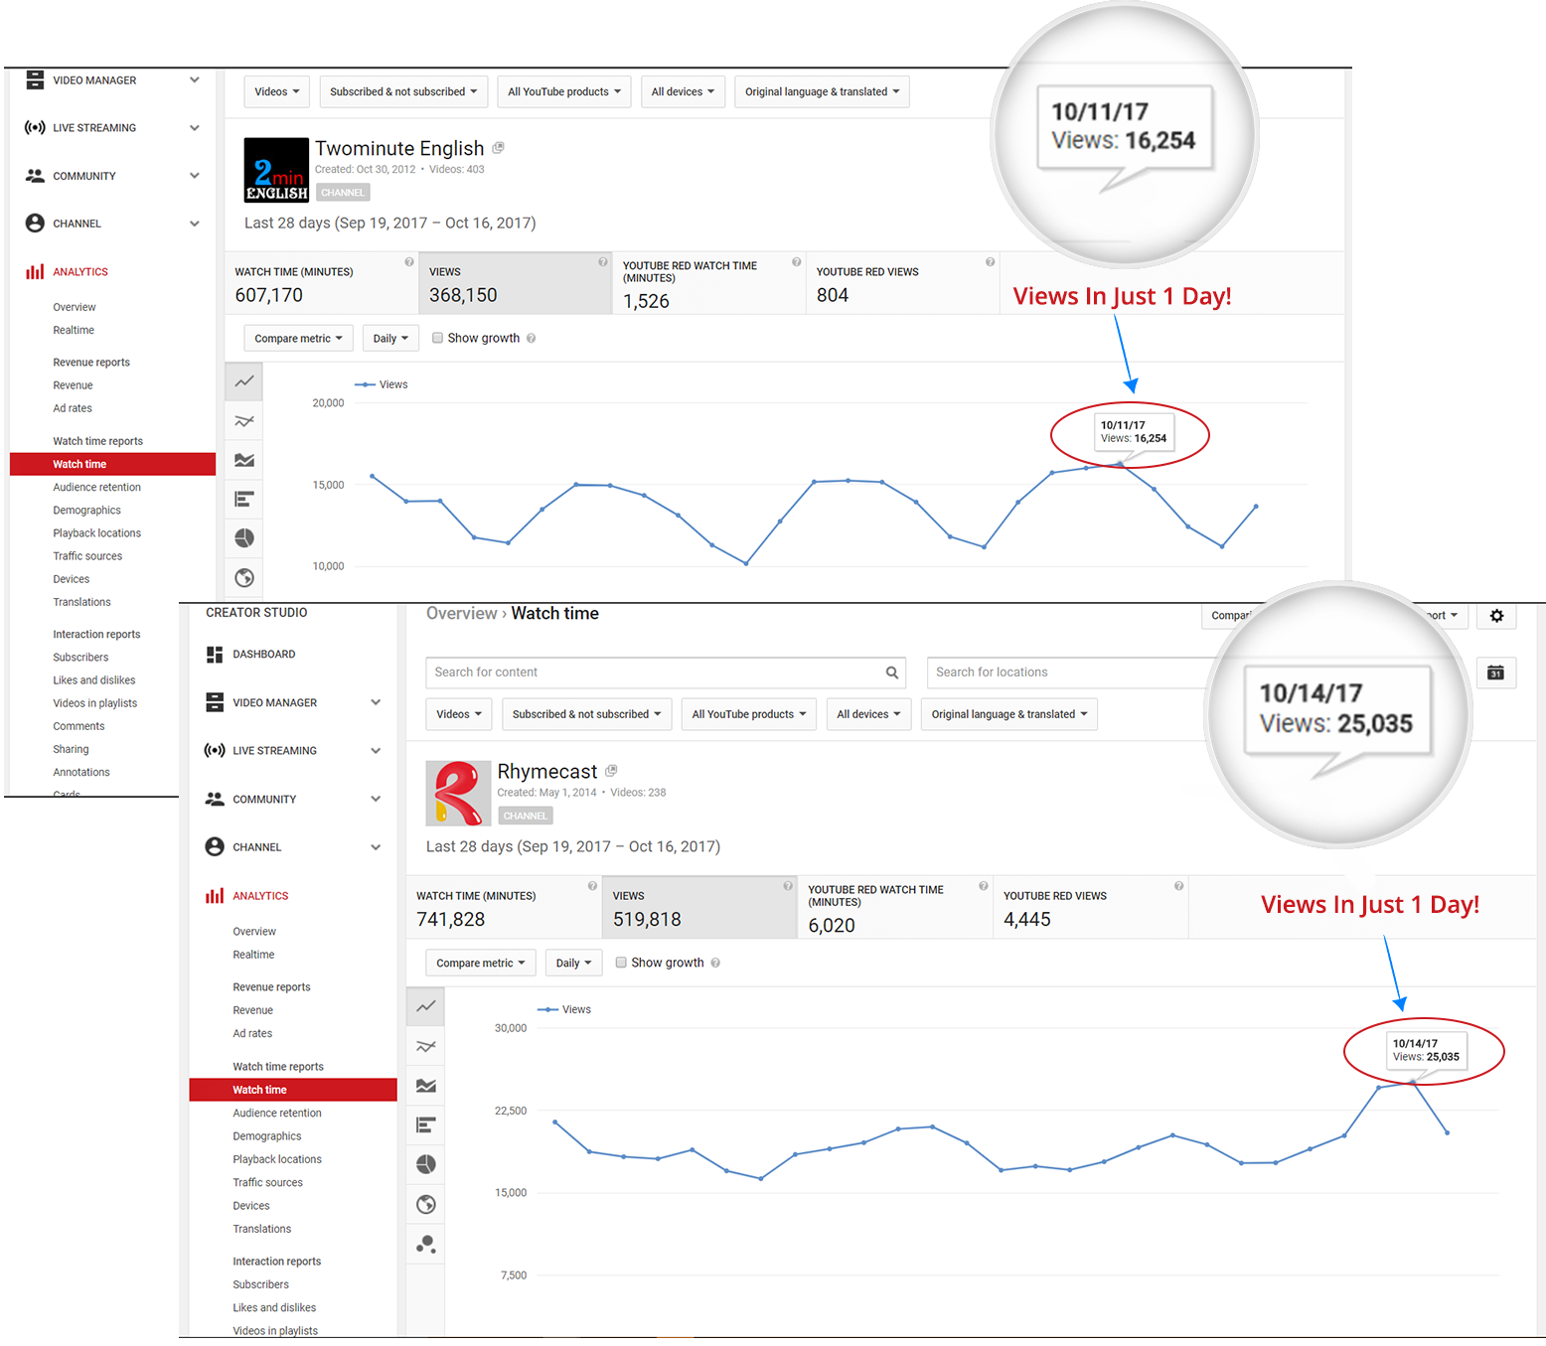Click Overview breadcrumb link in Rhymecast panel
Image resolution: width=1546 pixels, height=1346 pixels.
point(462,614)
